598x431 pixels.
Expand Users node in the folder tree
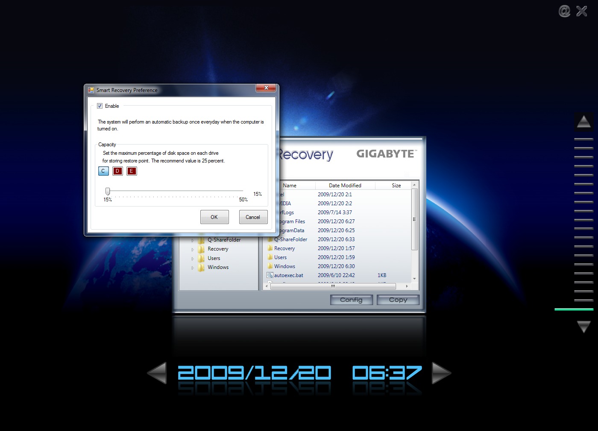[x=193, y=259]
